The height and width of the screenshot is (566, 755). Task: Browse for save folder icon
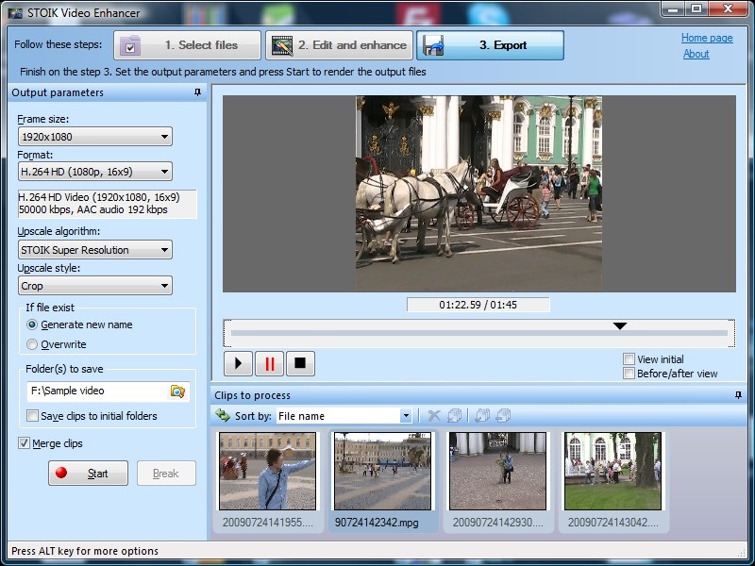[x=177, y=391]
